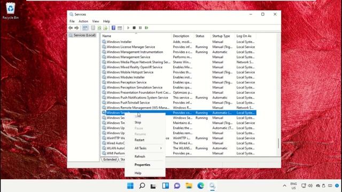This screenshot has width=342, height=192.
Task: Open taskbar Search magnifier
Action: [142, 186]
